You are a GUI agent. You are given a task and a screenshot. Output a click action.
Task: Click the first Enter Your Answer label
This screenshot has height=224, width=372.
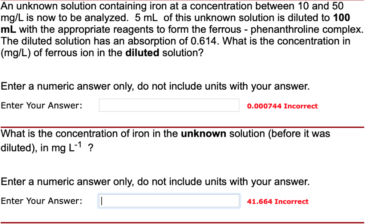(41, 105)
